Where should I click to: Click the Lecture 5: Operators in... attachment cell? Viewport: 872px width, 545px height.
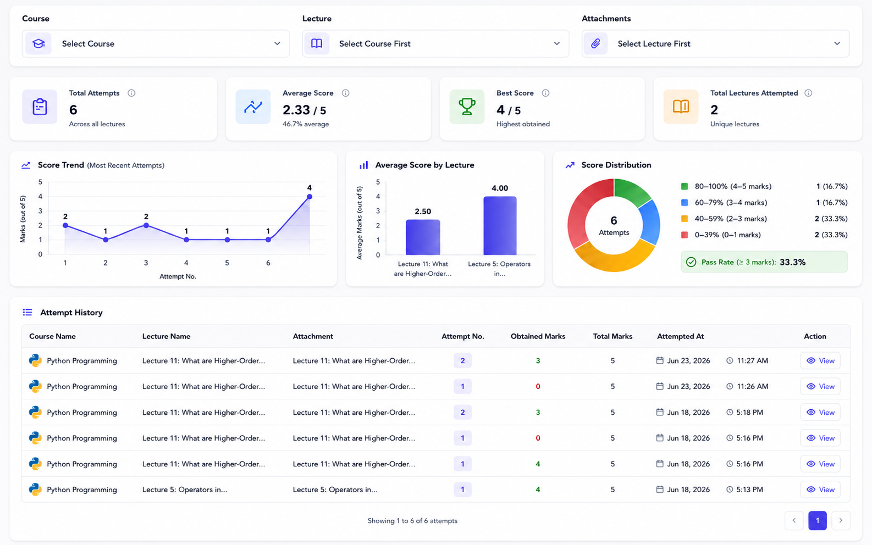pos(335,490)
